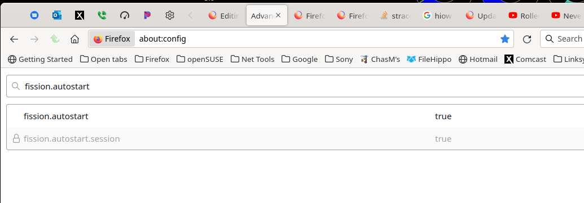Open the FileHippo bookmark
The height and width of the screenshot is (203, 584).
pos(429,60)
